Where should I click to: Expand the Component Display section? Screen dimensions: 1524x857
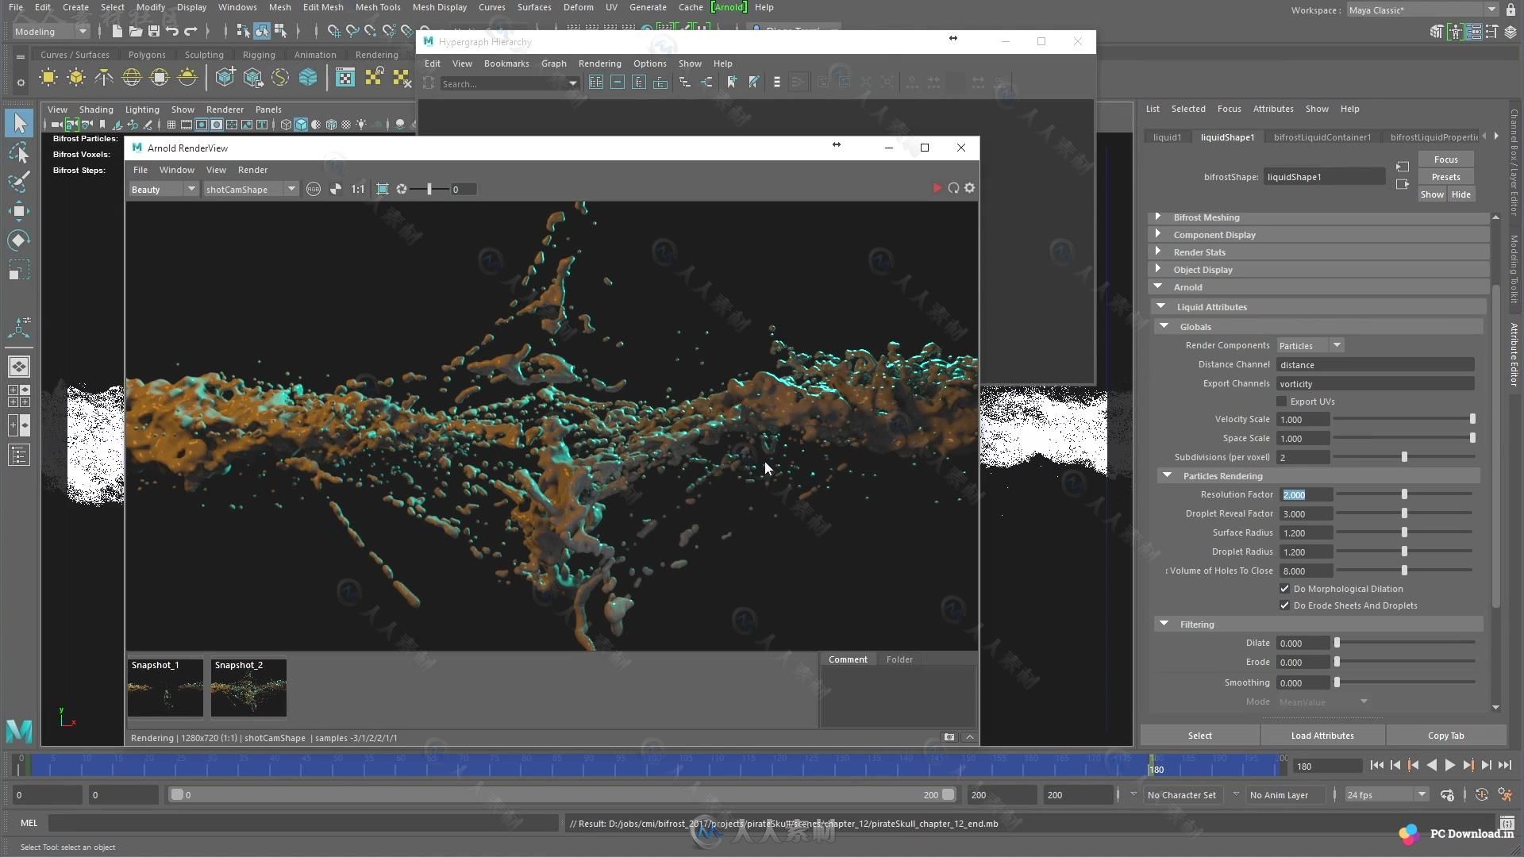1318,235
